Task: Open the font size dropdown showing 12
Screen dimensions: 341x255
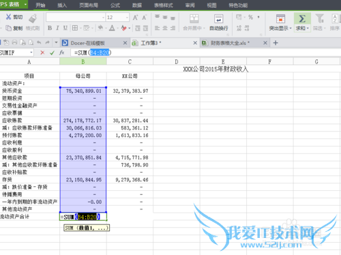Action: coord(127,17)
